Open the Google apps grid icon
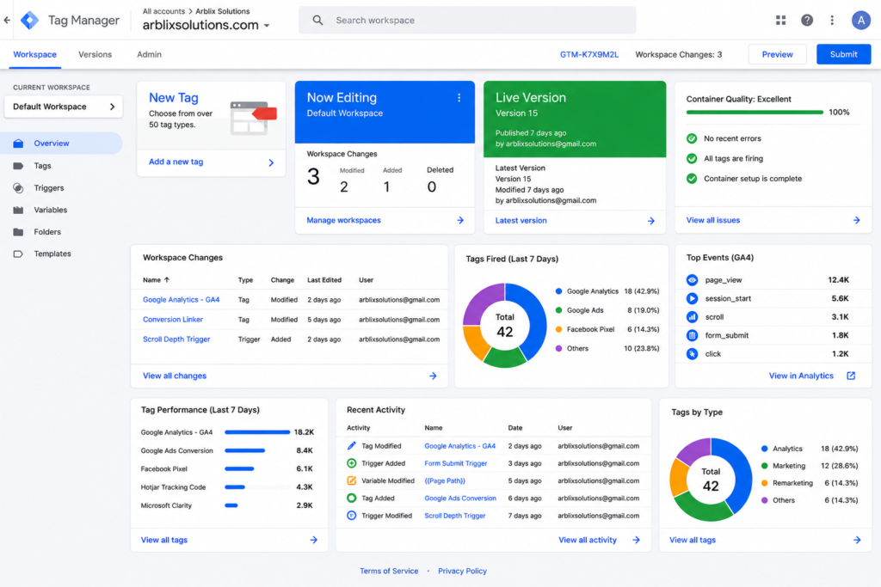881x587 pixels. [780, 21]
